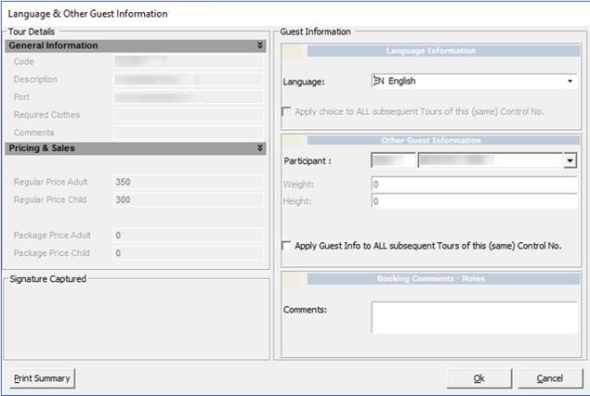Check Apply Guest Info to ALL subsequent Tours

click(286, 246)
